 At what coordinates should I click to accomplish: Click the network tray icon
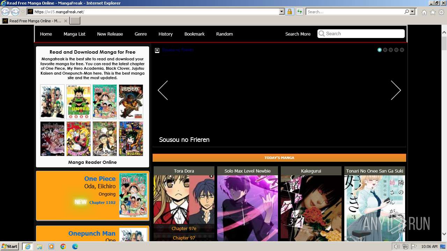[405, 246]
